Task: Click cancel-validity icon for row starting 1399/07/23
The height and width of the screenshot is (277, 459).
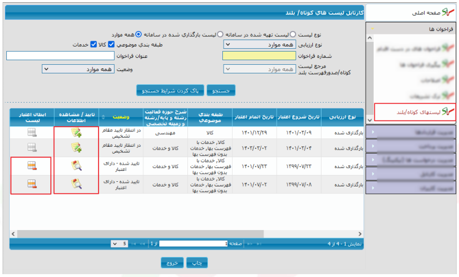Action: point(32,166)
